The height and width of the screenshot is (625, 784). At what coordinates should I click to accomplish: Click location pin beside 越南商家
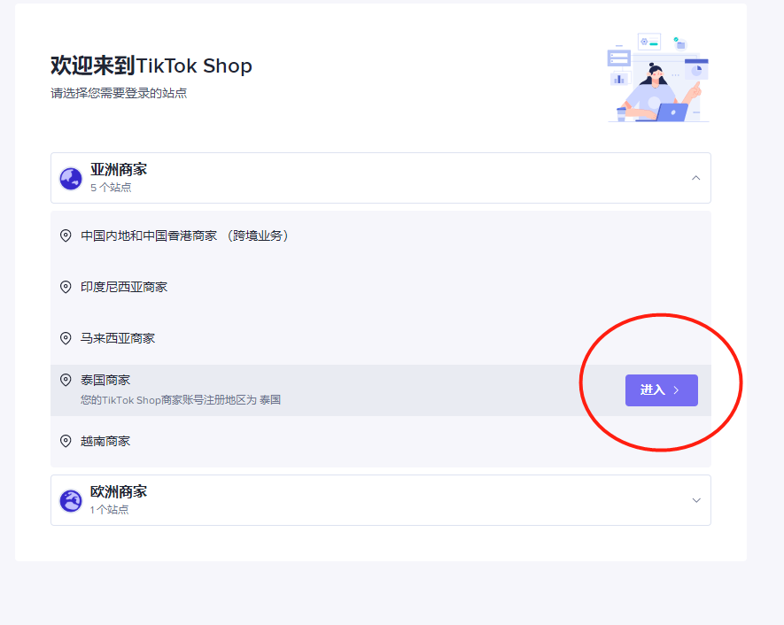(x=66, y=441)
